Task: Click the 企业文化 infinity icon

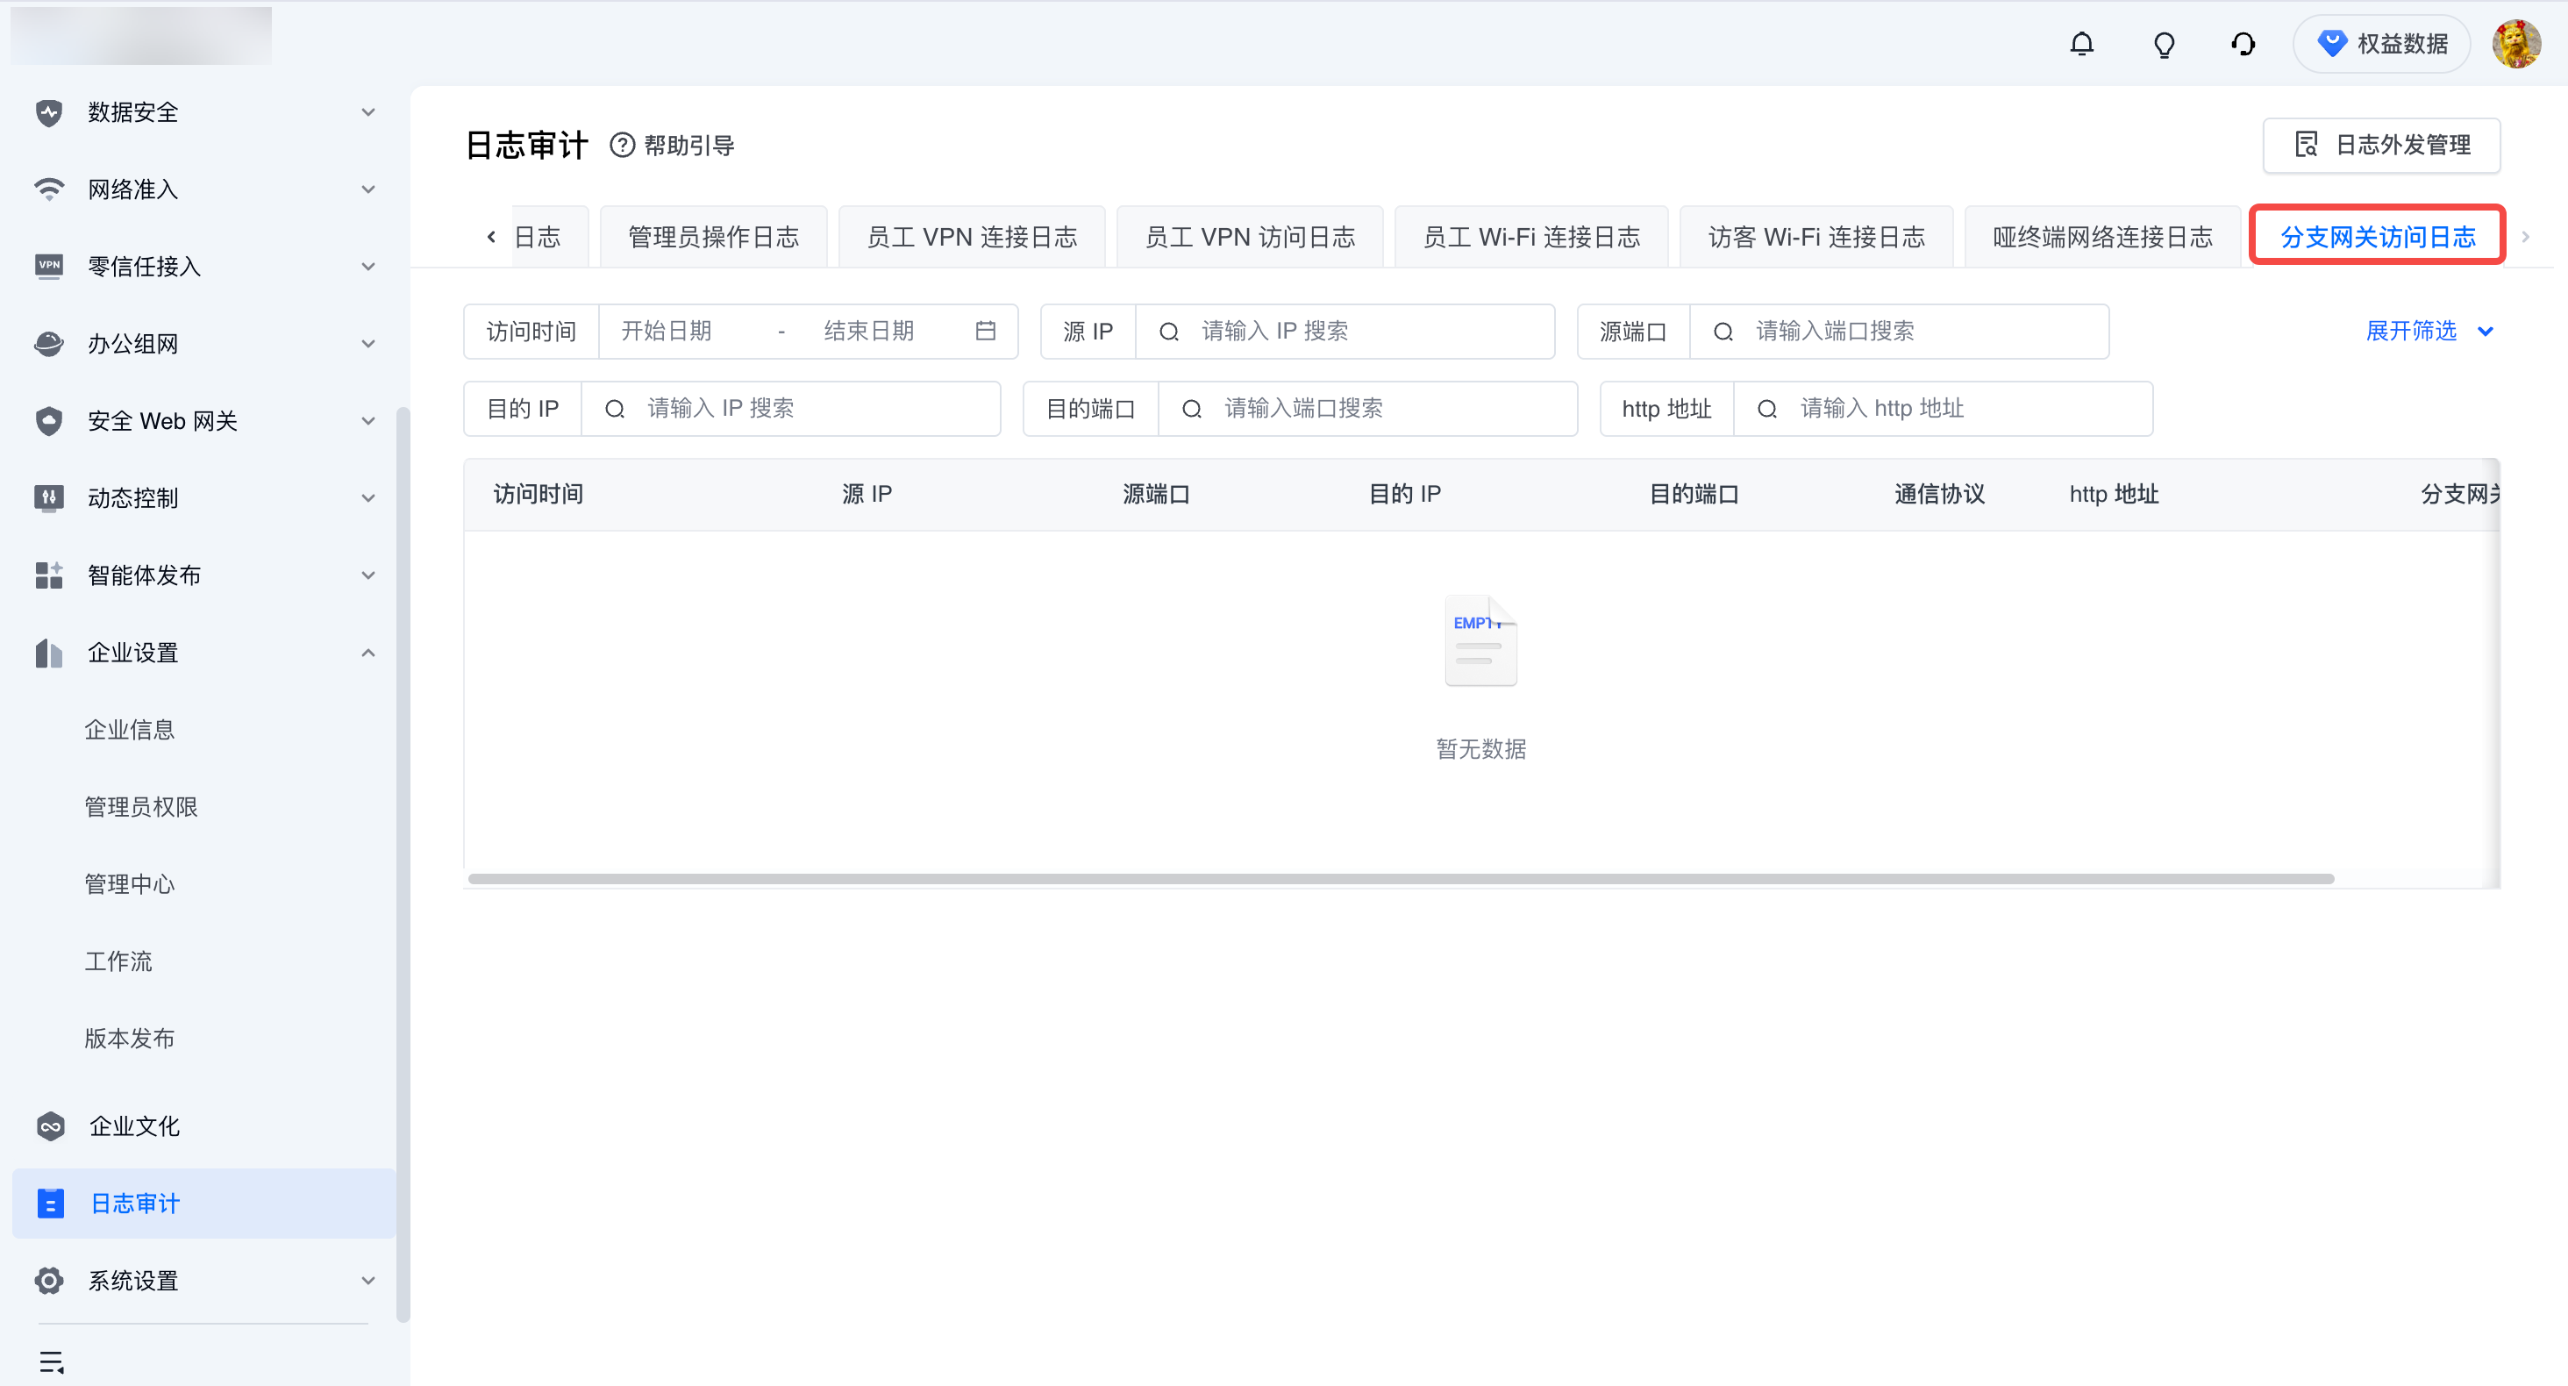Action: click(50, 1126)
